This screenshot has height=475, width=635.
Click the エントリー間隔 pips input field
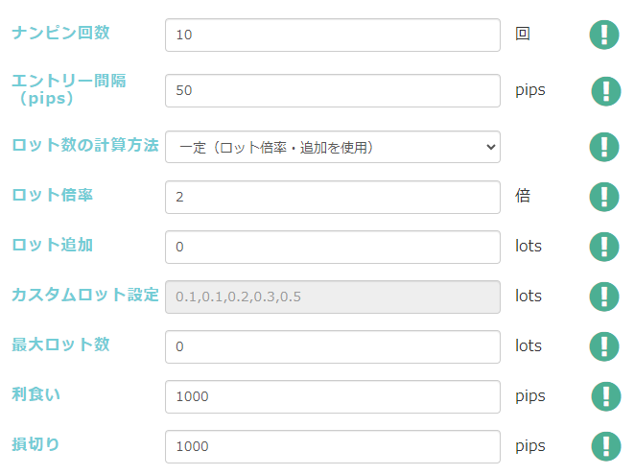point(333,90)
